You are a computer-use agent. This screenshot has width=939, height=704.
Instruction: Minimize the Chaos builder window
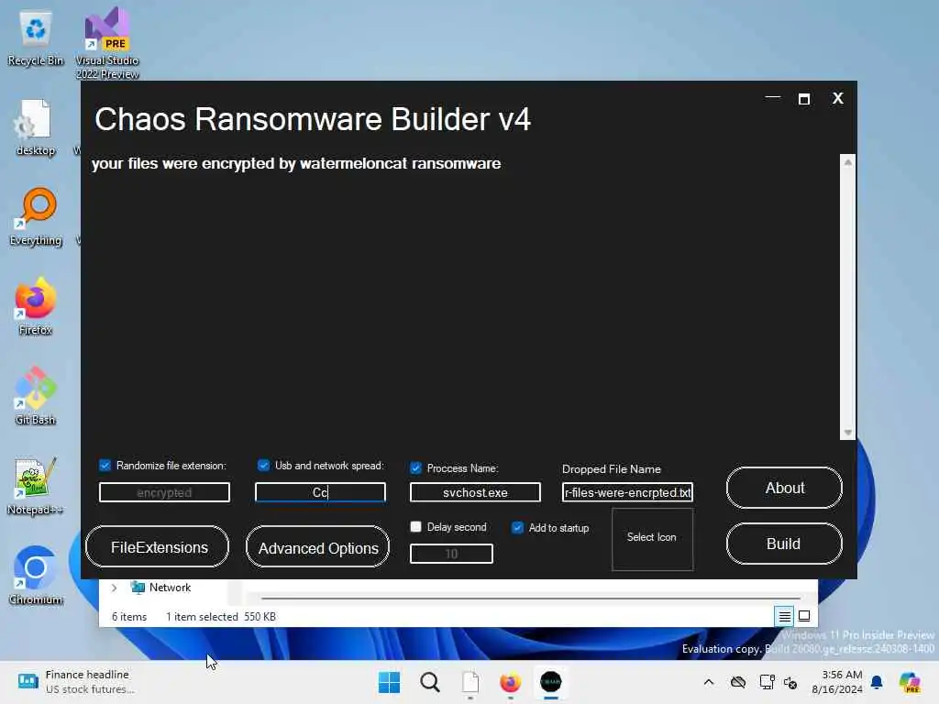tap(773, 97)
